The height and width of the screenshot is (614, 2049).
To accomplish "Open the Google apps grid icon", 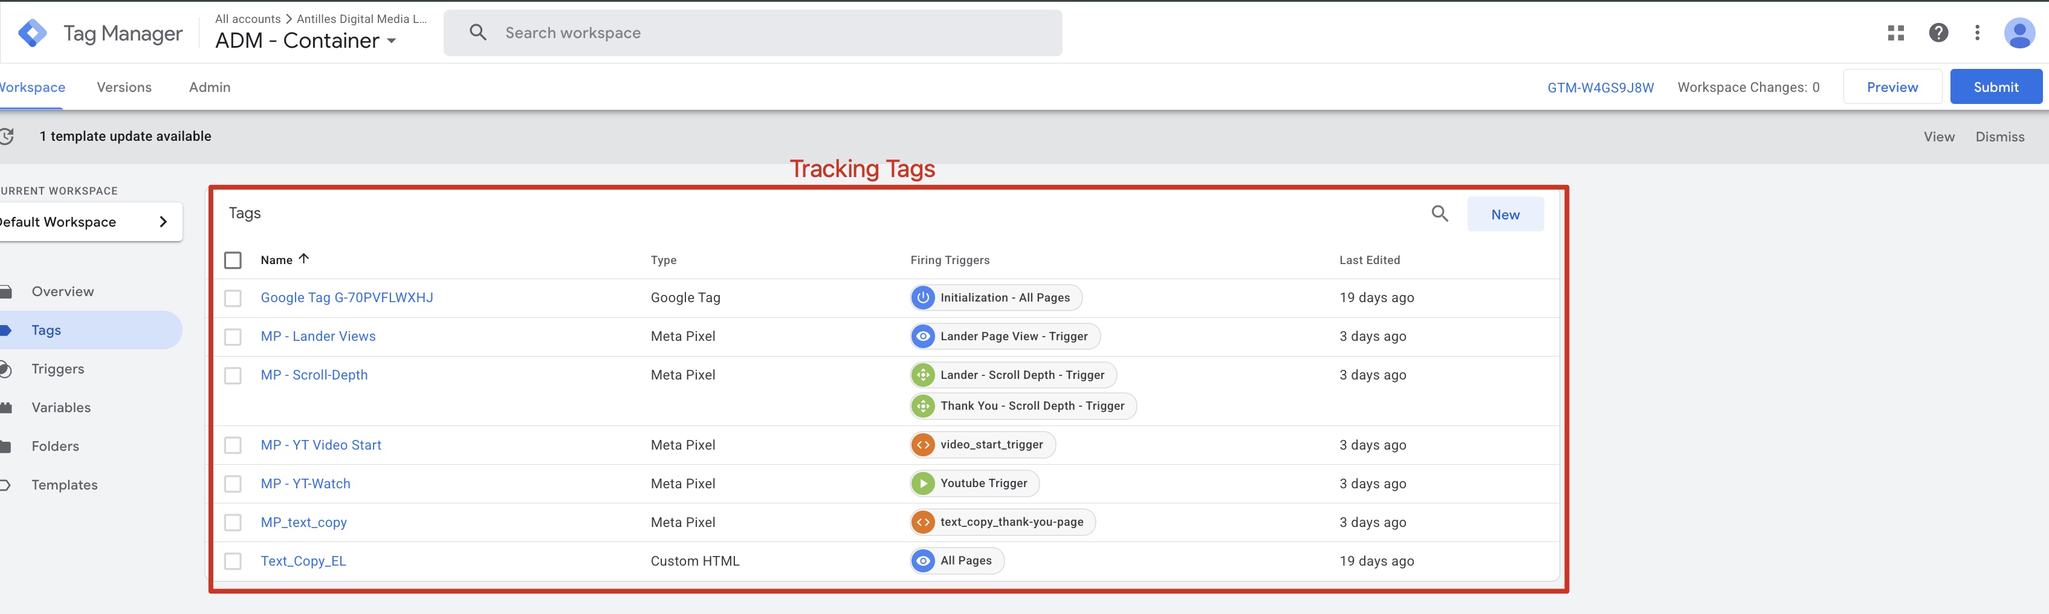I will (x=1896, y=33).
